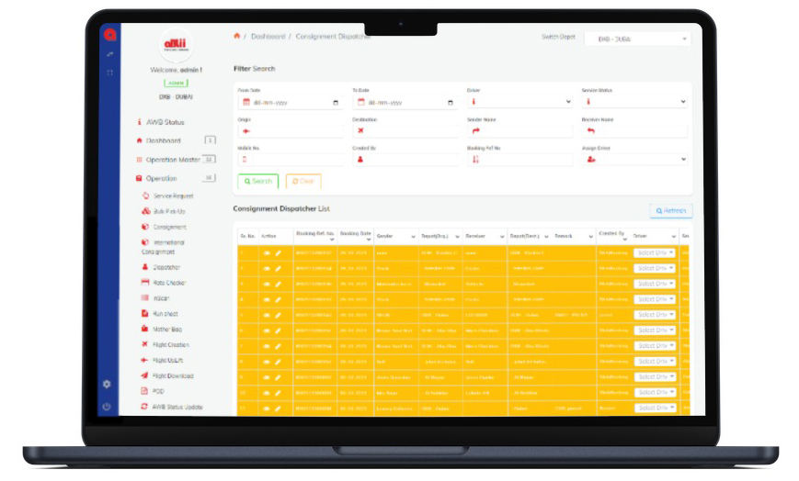Click the red logo atop the blue sidebar

[109, 35]
